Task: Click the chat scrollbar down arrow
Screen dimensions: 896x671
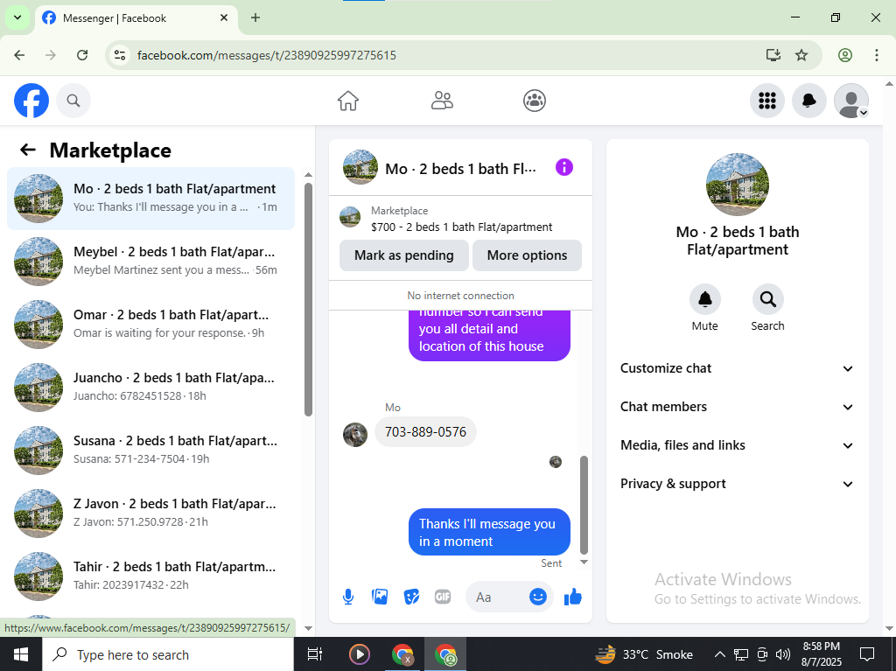Action: click(x=584, y=563)
